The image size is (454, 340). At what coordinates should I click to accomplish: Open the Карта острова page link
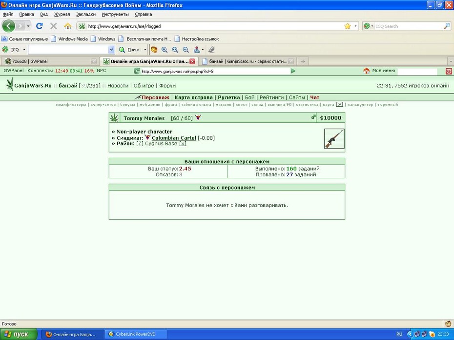193,97
